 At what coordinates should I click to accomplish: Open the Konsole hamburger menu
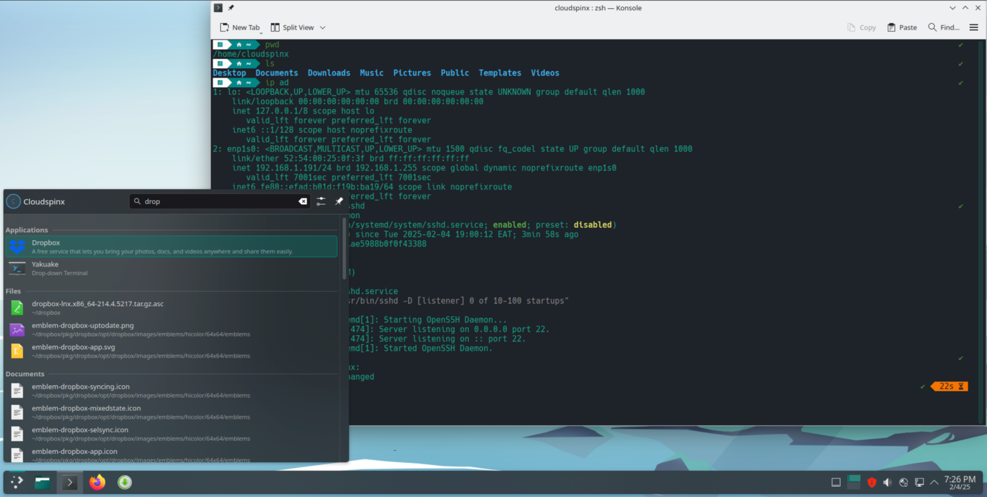point(975,27)
